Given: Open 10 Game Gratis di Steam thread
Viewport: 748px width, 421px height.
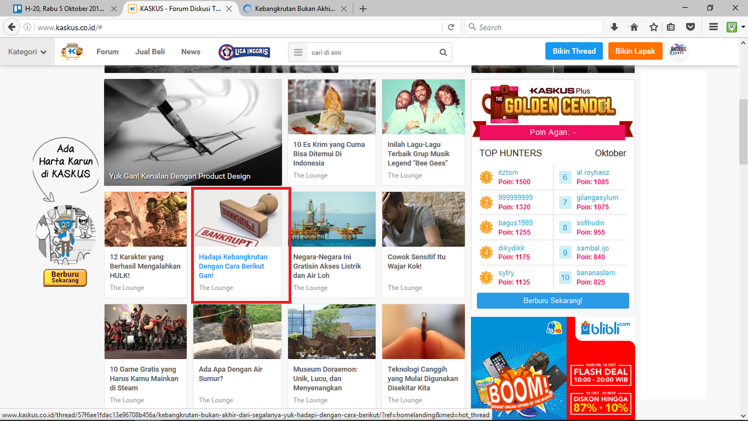Looking at the screenshot, I should tap(144, 378).
